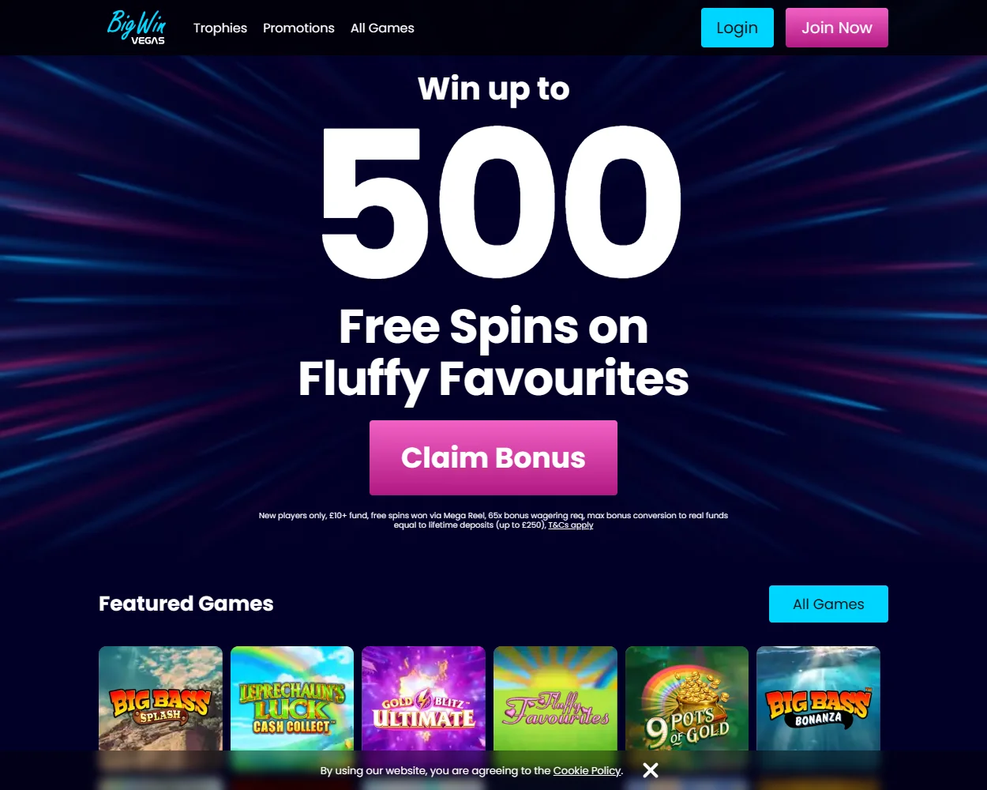Open the Fluffy Favourites game tile
The height and width of the screenshot is (790, 987).
click(555, 698)
